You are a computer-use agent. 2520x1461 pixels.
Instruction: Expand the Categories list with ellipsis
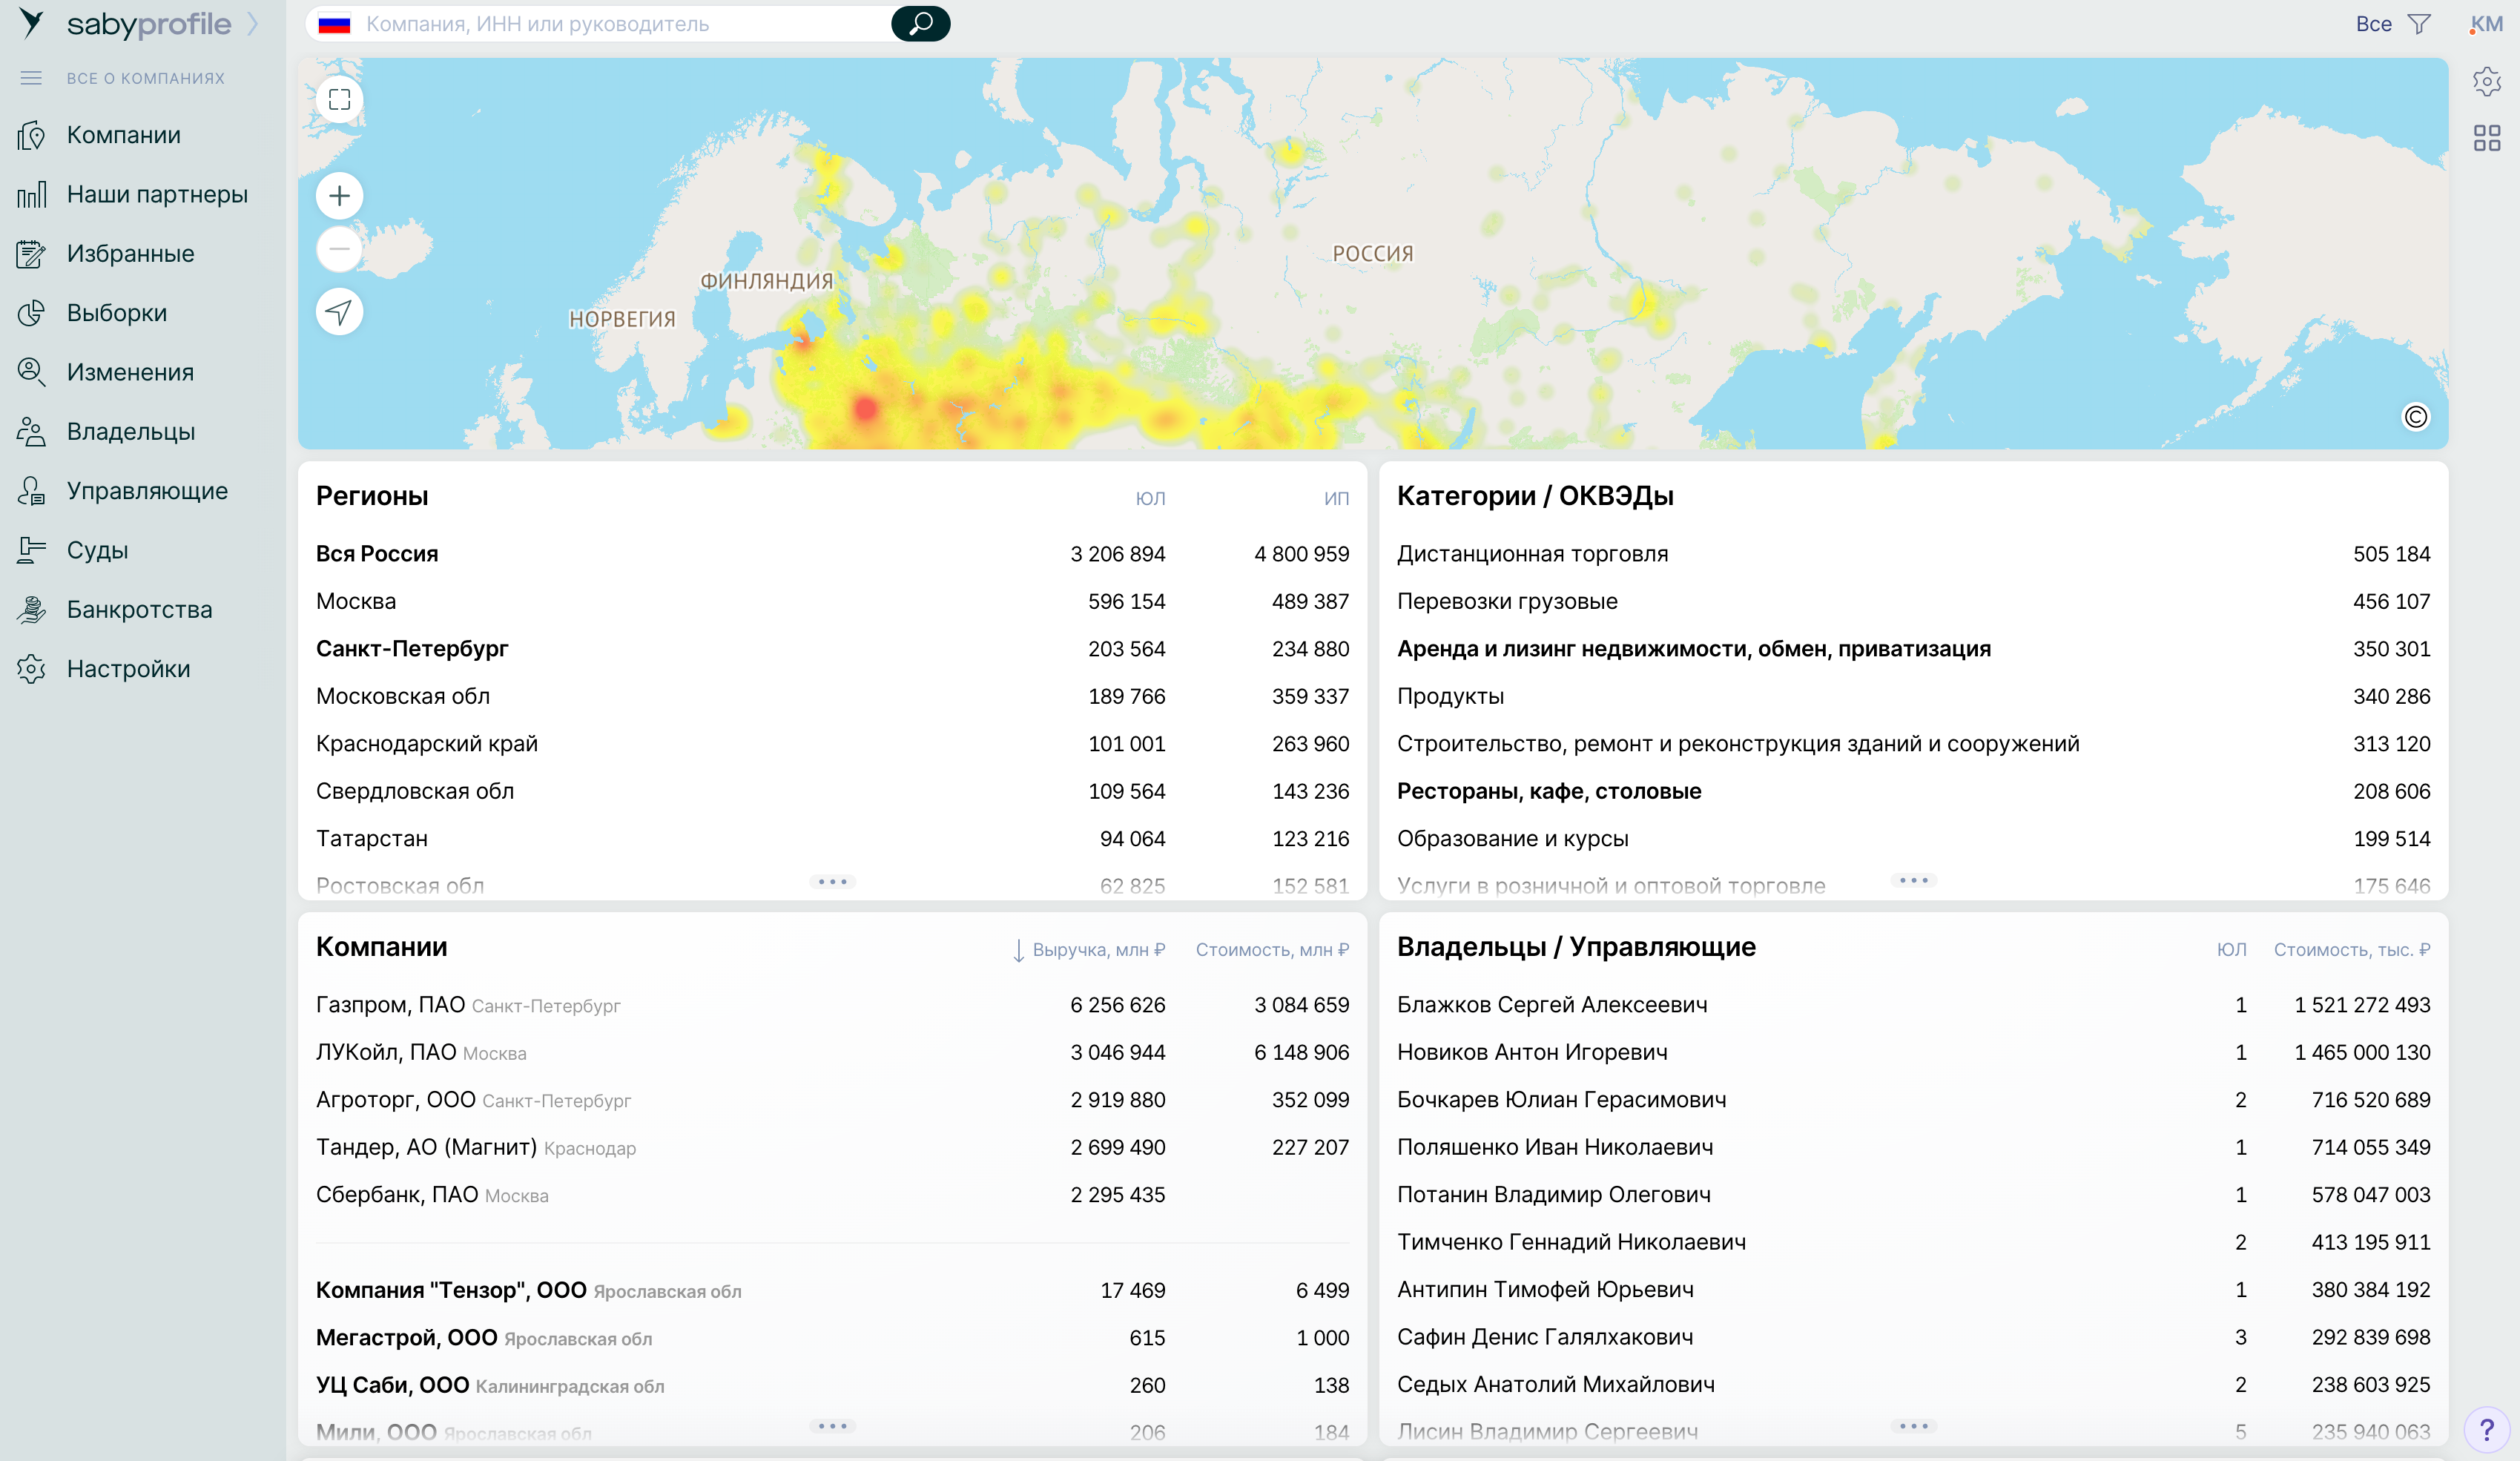click(x=1913, y=881)
